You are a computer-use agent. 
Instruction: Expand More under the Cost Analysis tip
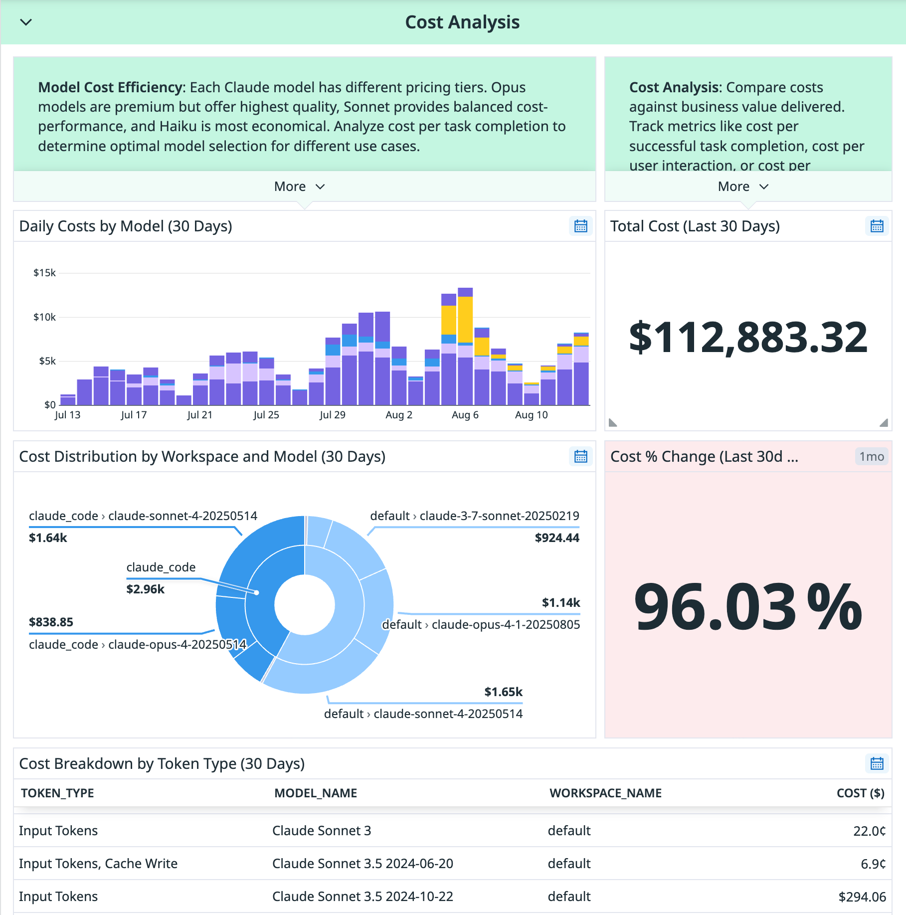click(x=743, y=186)
